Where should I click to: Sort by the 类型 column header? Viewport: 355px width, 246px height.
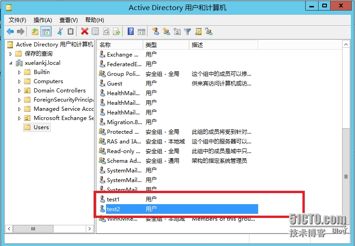[166, 45]
